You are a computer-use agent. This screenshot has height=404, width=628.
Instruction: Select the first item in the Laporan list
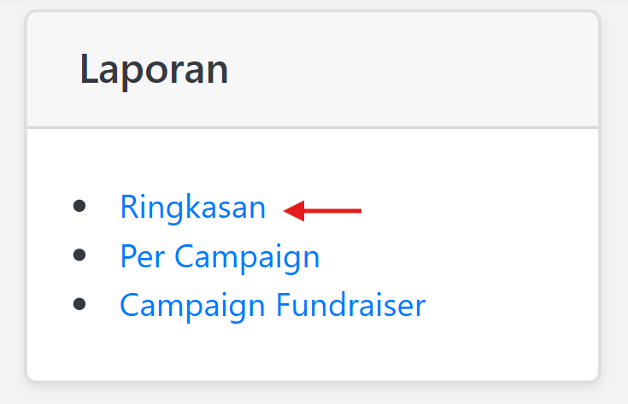(192, 208)
